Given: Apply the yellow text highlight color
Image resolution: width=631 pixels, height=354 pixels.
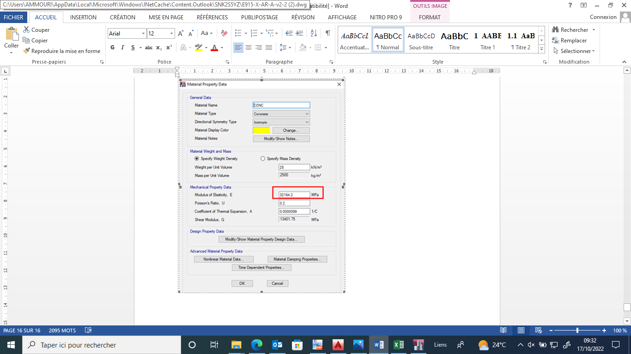Looking at the screenshot, I should [198, 47].
